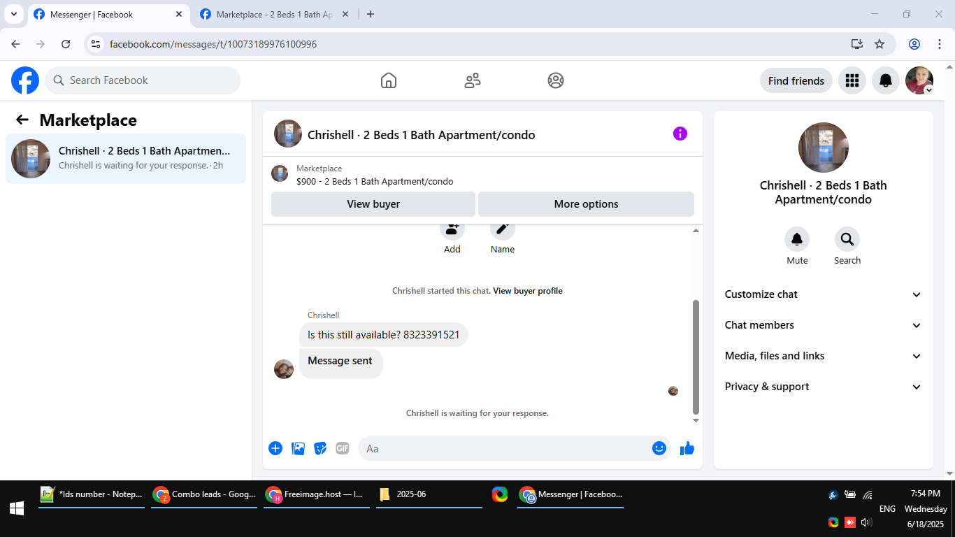955x537 pixels.
Task: Open the $900 Marketplace listing link
Action: tap(375, 182)
